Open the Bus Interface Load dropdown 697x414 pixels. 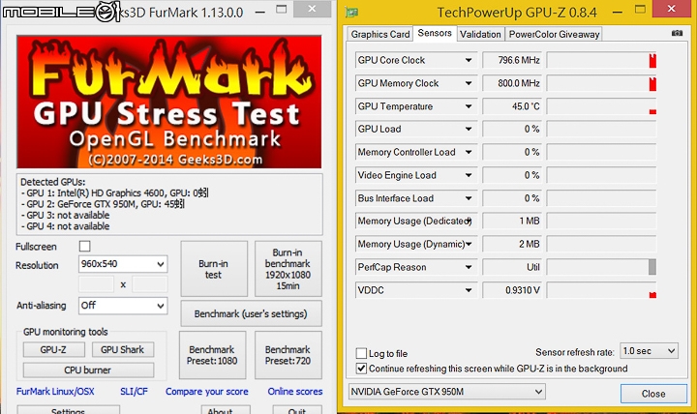469,198
